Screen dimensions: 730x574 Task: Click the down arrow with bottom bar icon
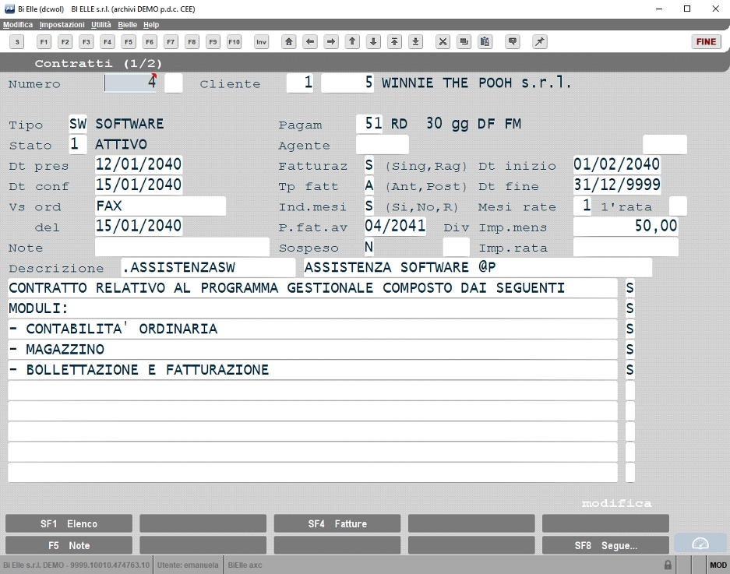(x=416, y=42)
